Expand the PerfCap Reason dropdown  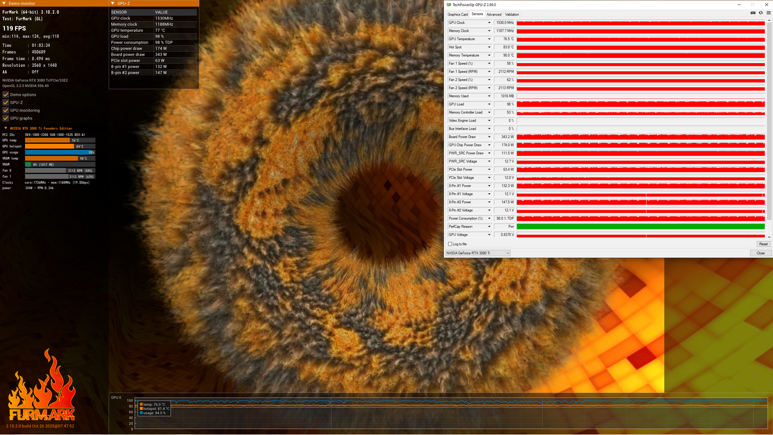coord(489,226)
